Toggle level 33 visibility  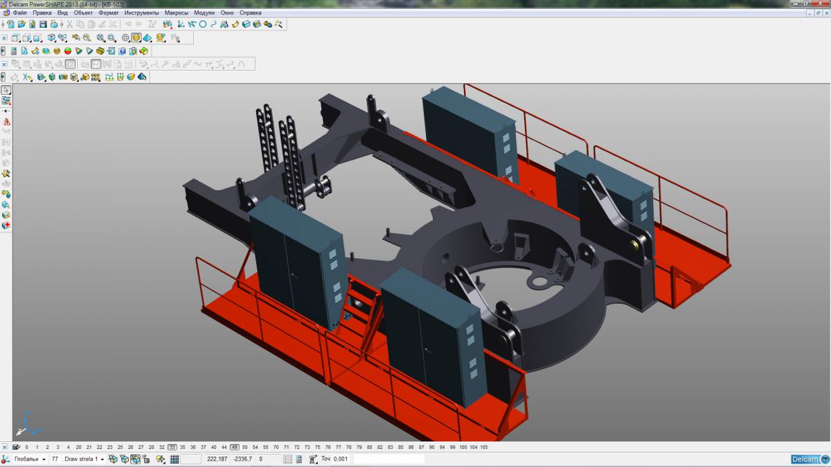pyautogui.click(x=172, y=447)
